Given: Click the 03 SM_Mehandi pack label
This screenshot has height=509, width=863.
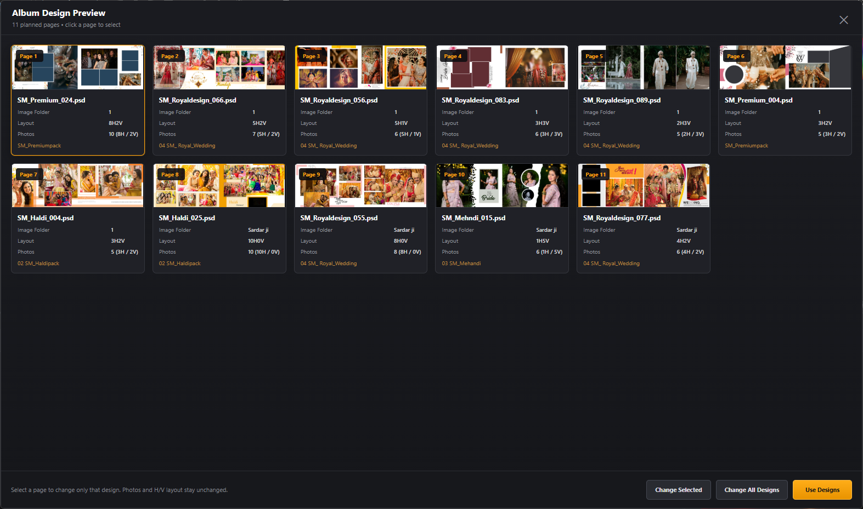Looking at the screenshot, I should 461,264.
